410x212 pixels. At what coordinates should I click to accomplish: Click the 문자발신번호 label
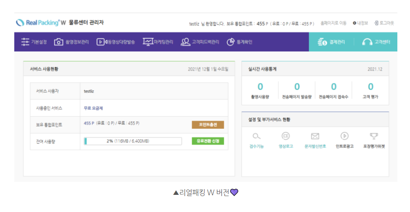tap(315, 146)
